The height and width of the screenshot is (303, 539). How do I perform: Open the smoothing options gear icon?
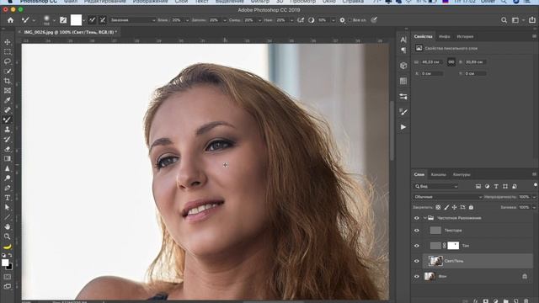[342, 20]
